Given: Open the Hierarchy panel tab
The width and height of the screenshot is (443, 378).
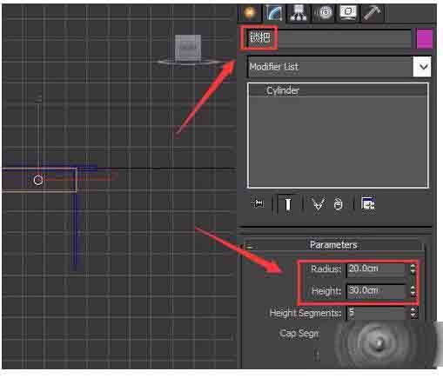Looking at the screenshot, I should click(x=299, y=13).
